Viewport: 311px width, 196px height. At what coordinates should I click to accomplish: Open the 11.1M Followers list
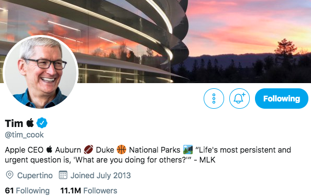(88, 190)
